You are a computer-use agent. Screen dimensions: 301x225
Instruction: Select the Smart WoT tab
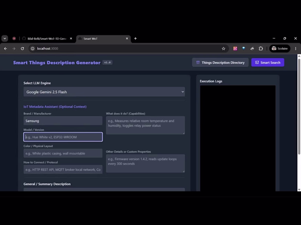point(103,39)
